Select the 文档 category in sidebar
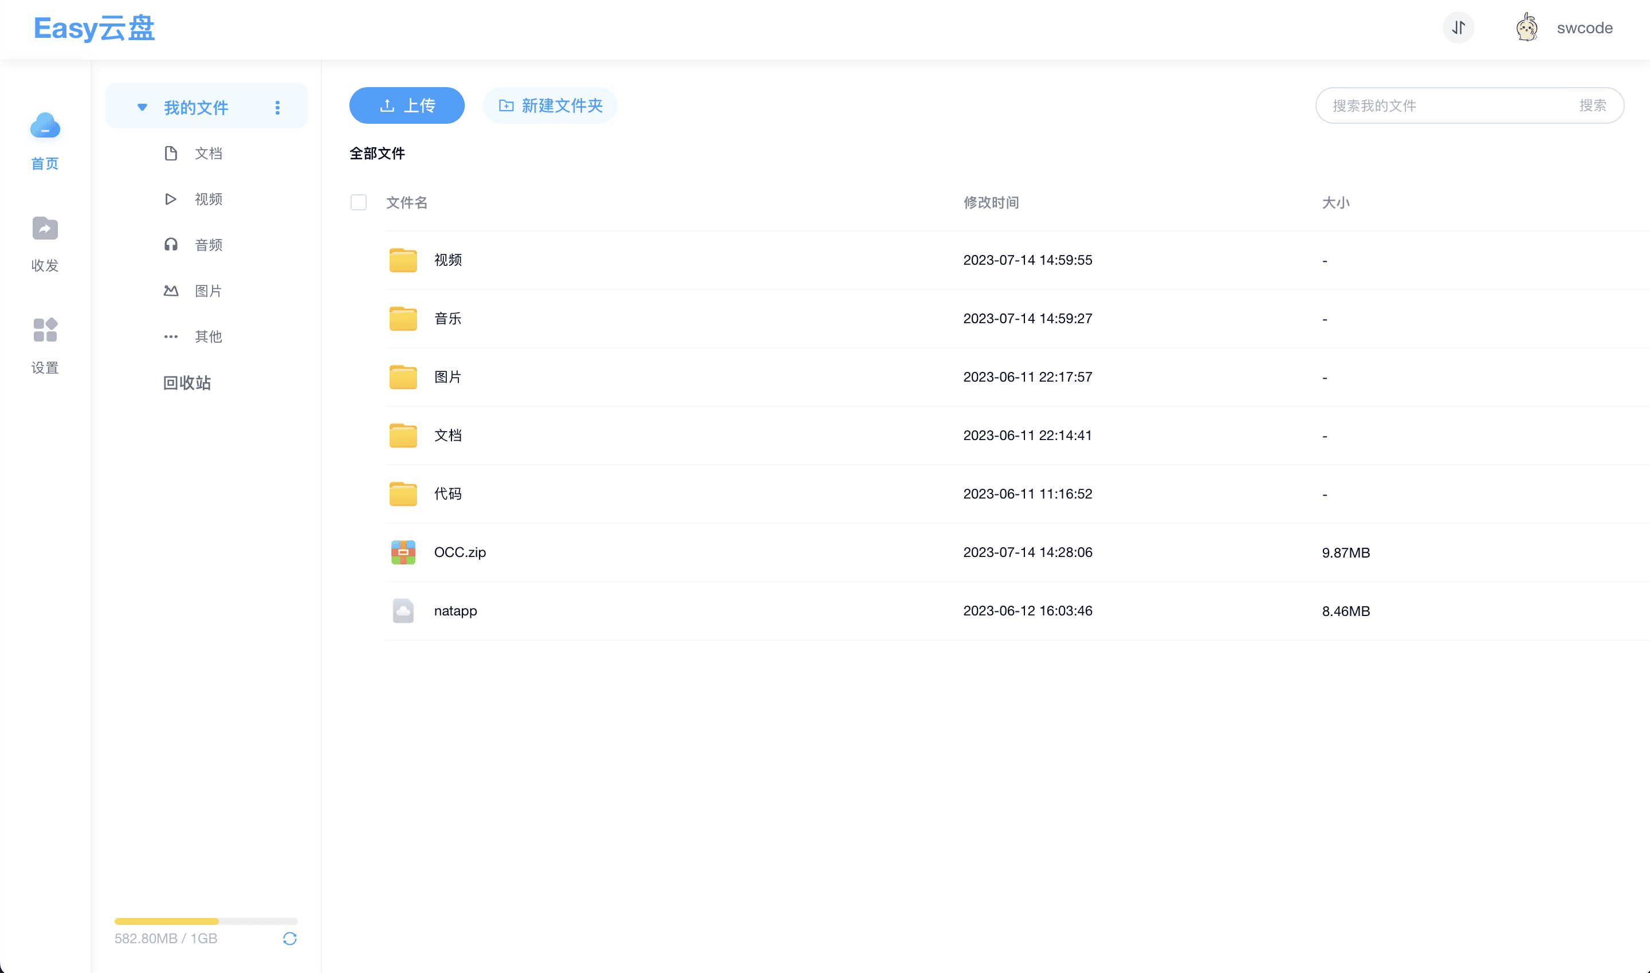This screenshot has height=973, width=1650. (x=208, y=154)
